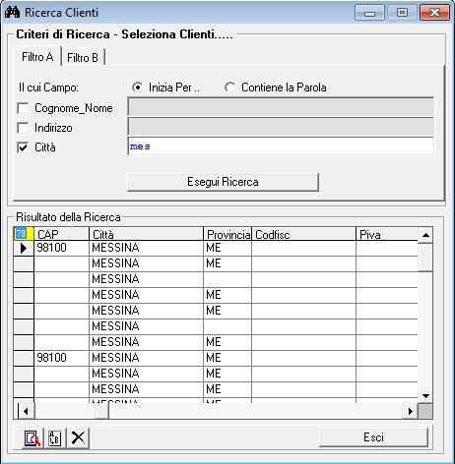Select the Inizia Per radio button
The height and width of the screenshot is (464, 455).
(137, 87)
